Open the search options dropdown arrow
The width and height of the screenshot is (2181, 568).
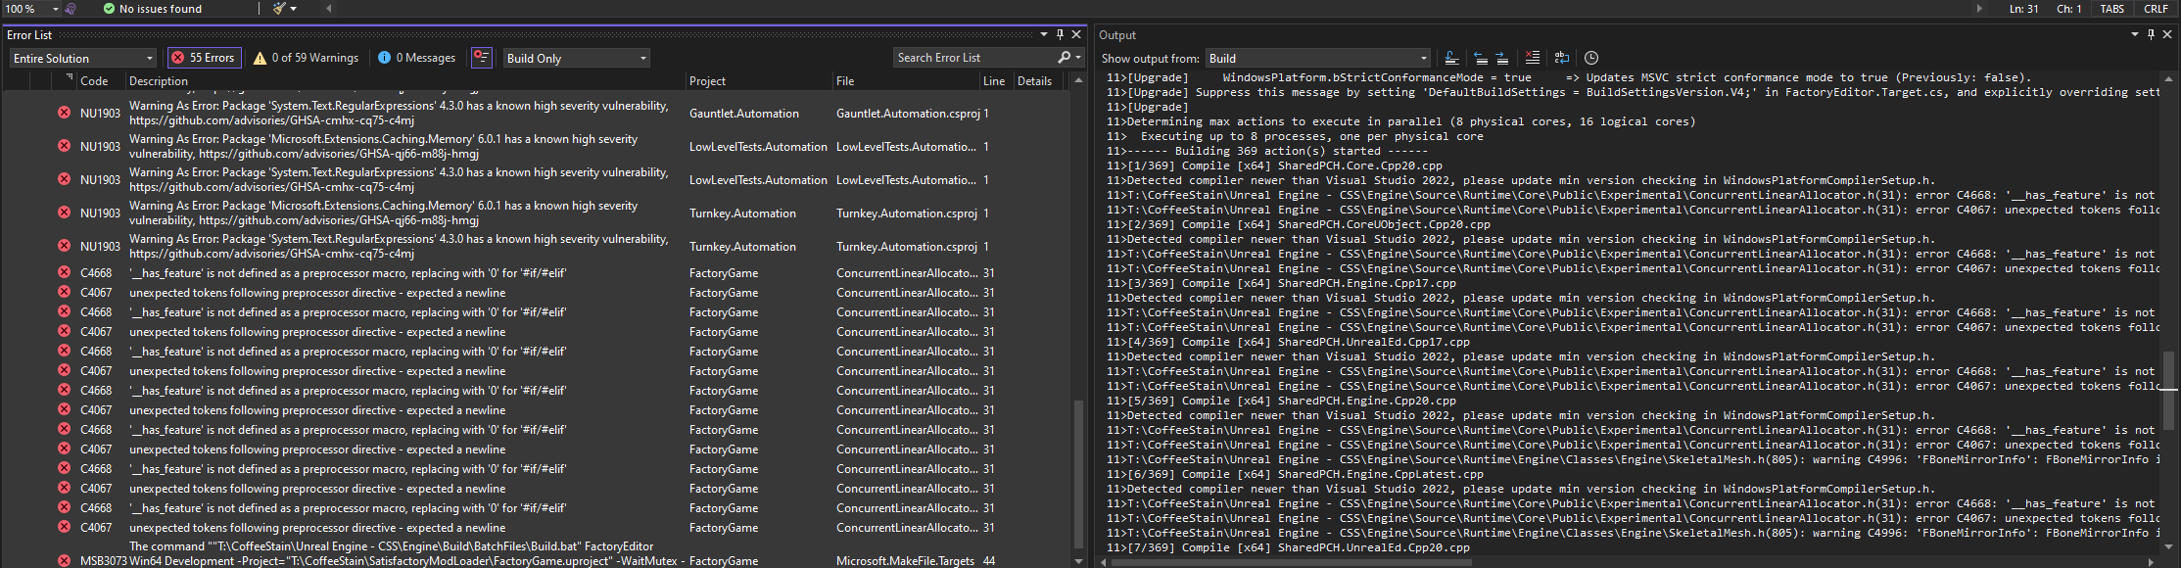1078,58
